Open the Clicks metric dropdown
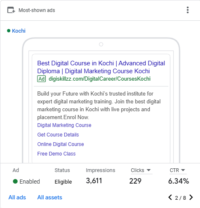200x208 pixels. point(141,170)
